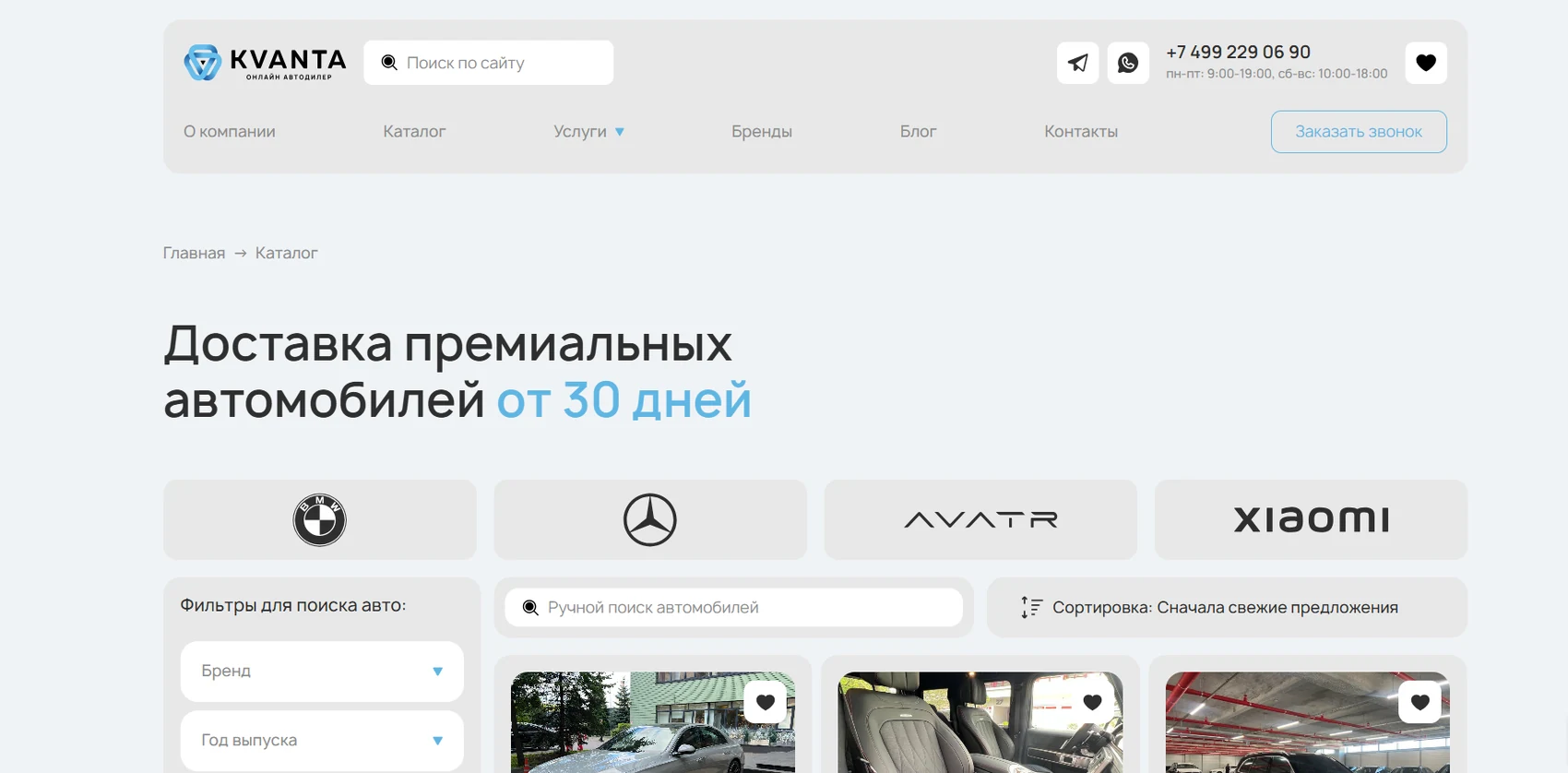The width and height of the screenshot is (1568, 773).
Task: Select the BMW brand logo tile
Action: (x=320, y=519)
